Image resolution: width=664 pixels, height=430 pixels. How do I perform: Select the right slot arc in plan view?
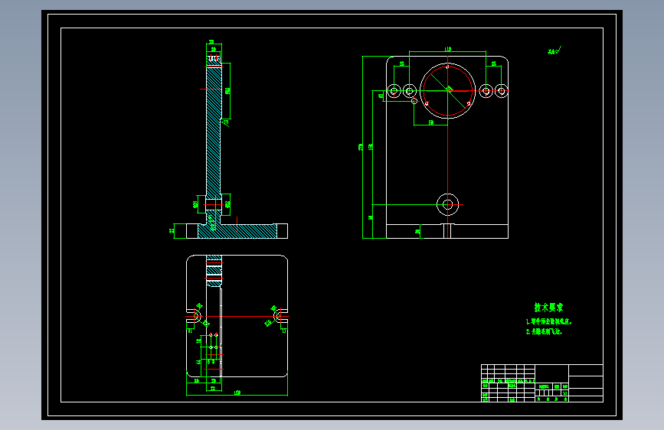point(277,316)
